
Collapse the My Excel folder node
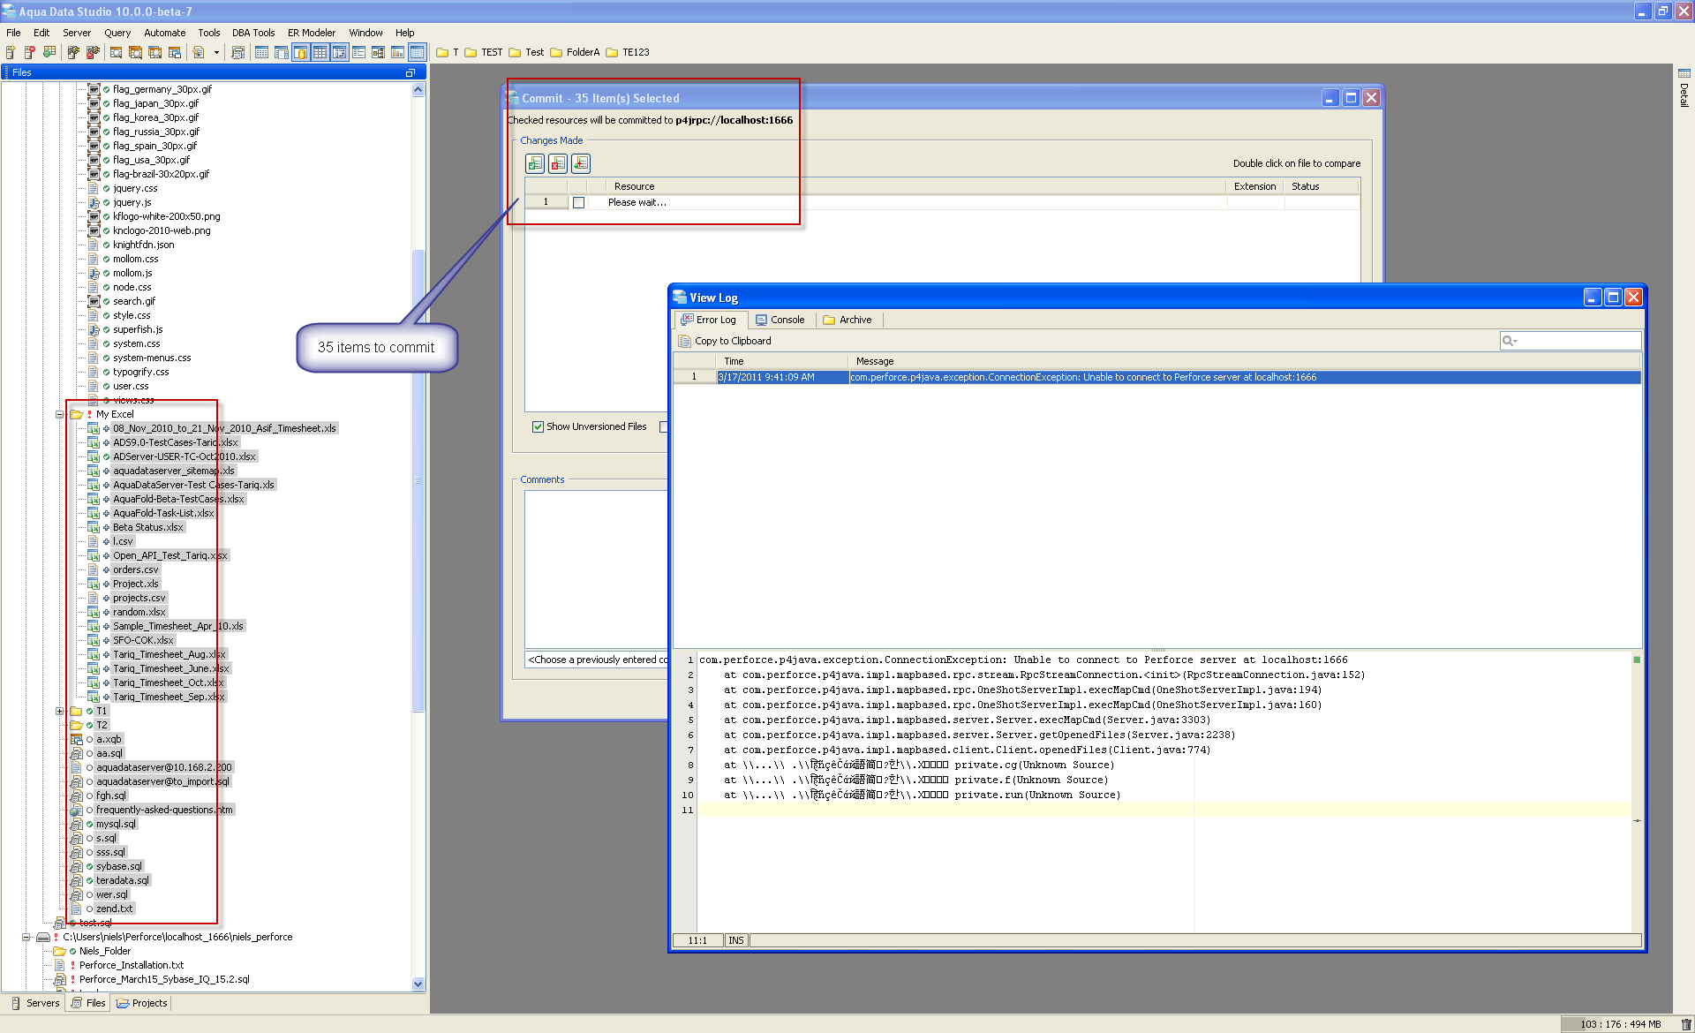[x=60, y=414]
